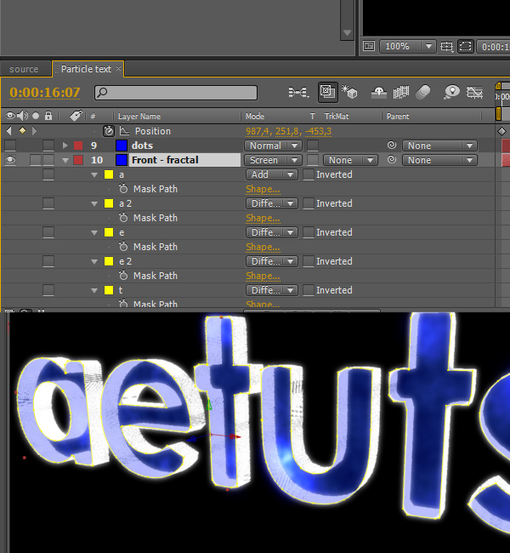Open dots layer Parent None dropdown
Image resolution: width=510 pixels, height=553 pixels.
pos(439,145)
